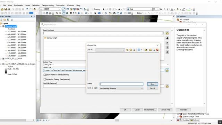Apply underline text formatting
Image resolution: width=222 pixels, height=125 pixels.
(168, 9)
